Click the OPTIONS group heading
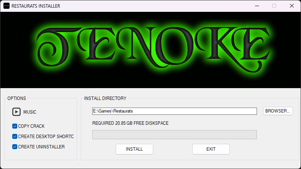 point(17,98)
